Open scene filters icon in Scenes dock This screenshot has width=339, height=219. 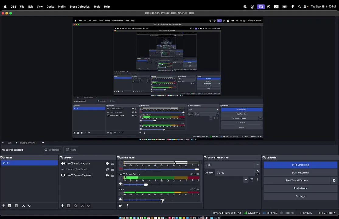click(x=16, y=206)
